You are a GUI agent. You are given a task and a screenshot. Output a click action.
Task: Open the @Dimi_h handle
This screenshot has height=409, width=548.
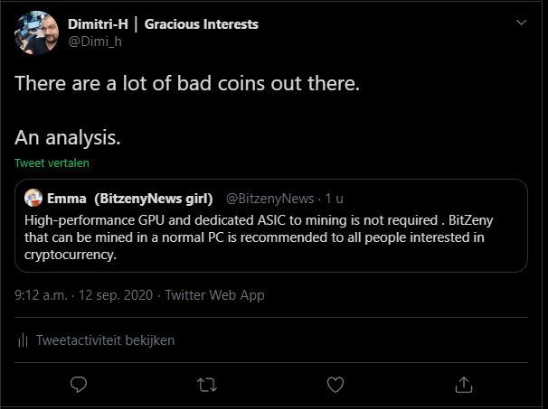[x=94, y=42]
